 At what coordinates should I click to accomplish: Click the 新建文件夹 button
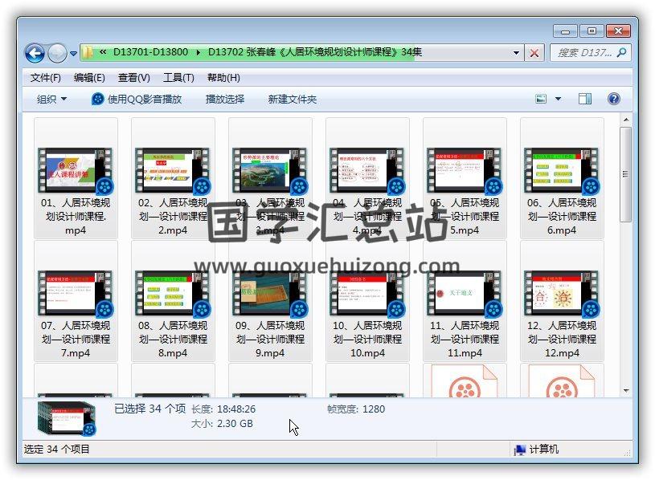293,99
